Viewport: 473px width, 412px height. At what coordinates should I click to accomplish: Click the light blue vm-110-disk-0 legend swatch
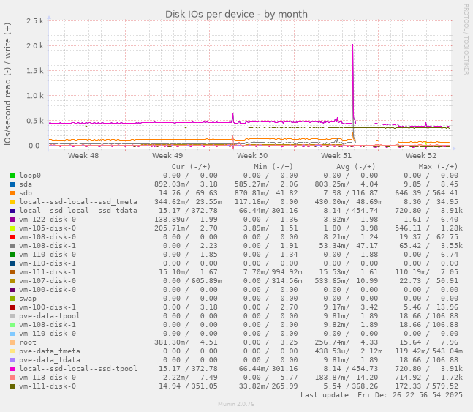tap(12, 334)
